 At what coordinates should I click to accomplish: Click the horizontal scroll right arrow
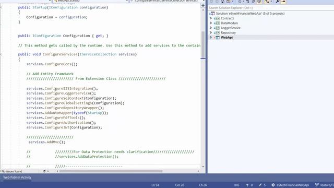198,171
